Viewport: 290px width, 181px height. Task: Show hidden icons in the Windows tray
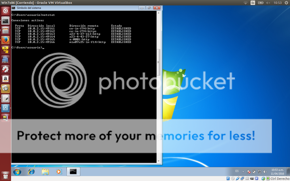point(243,172)
